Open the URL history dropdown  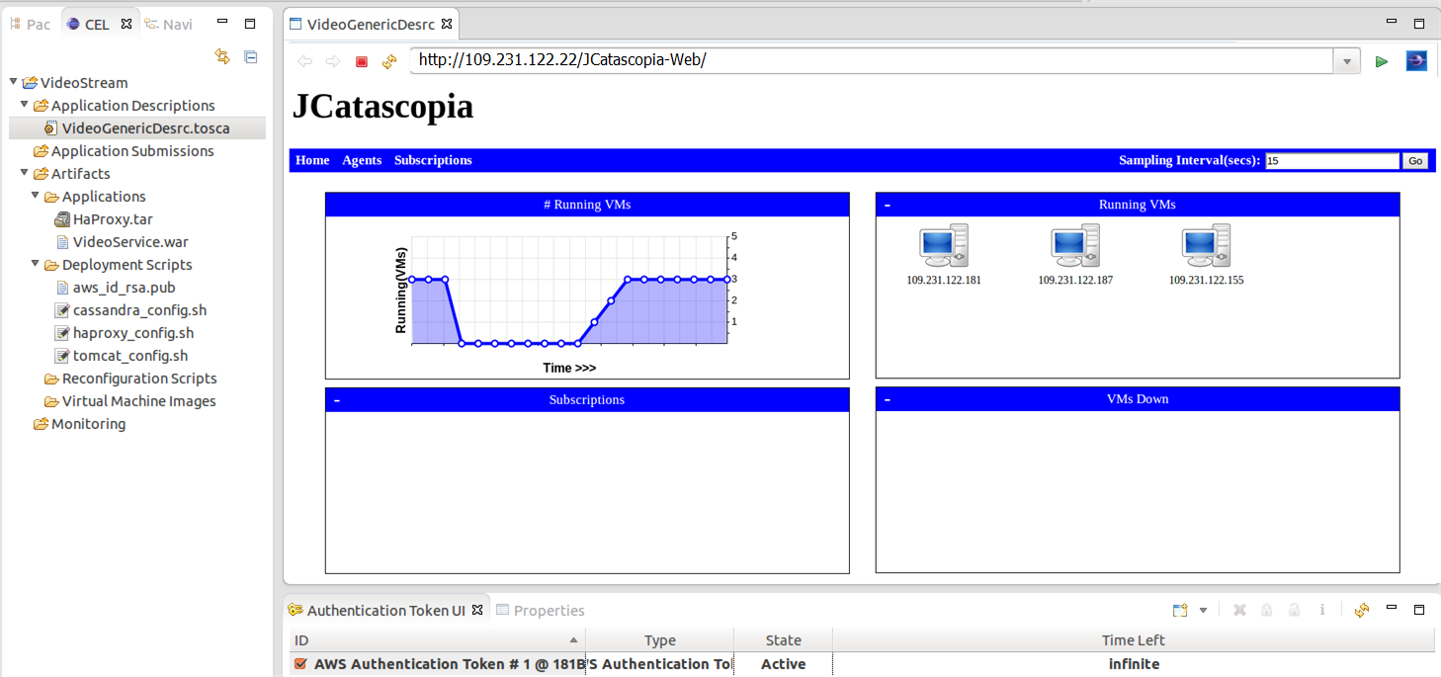[1347, 61]
